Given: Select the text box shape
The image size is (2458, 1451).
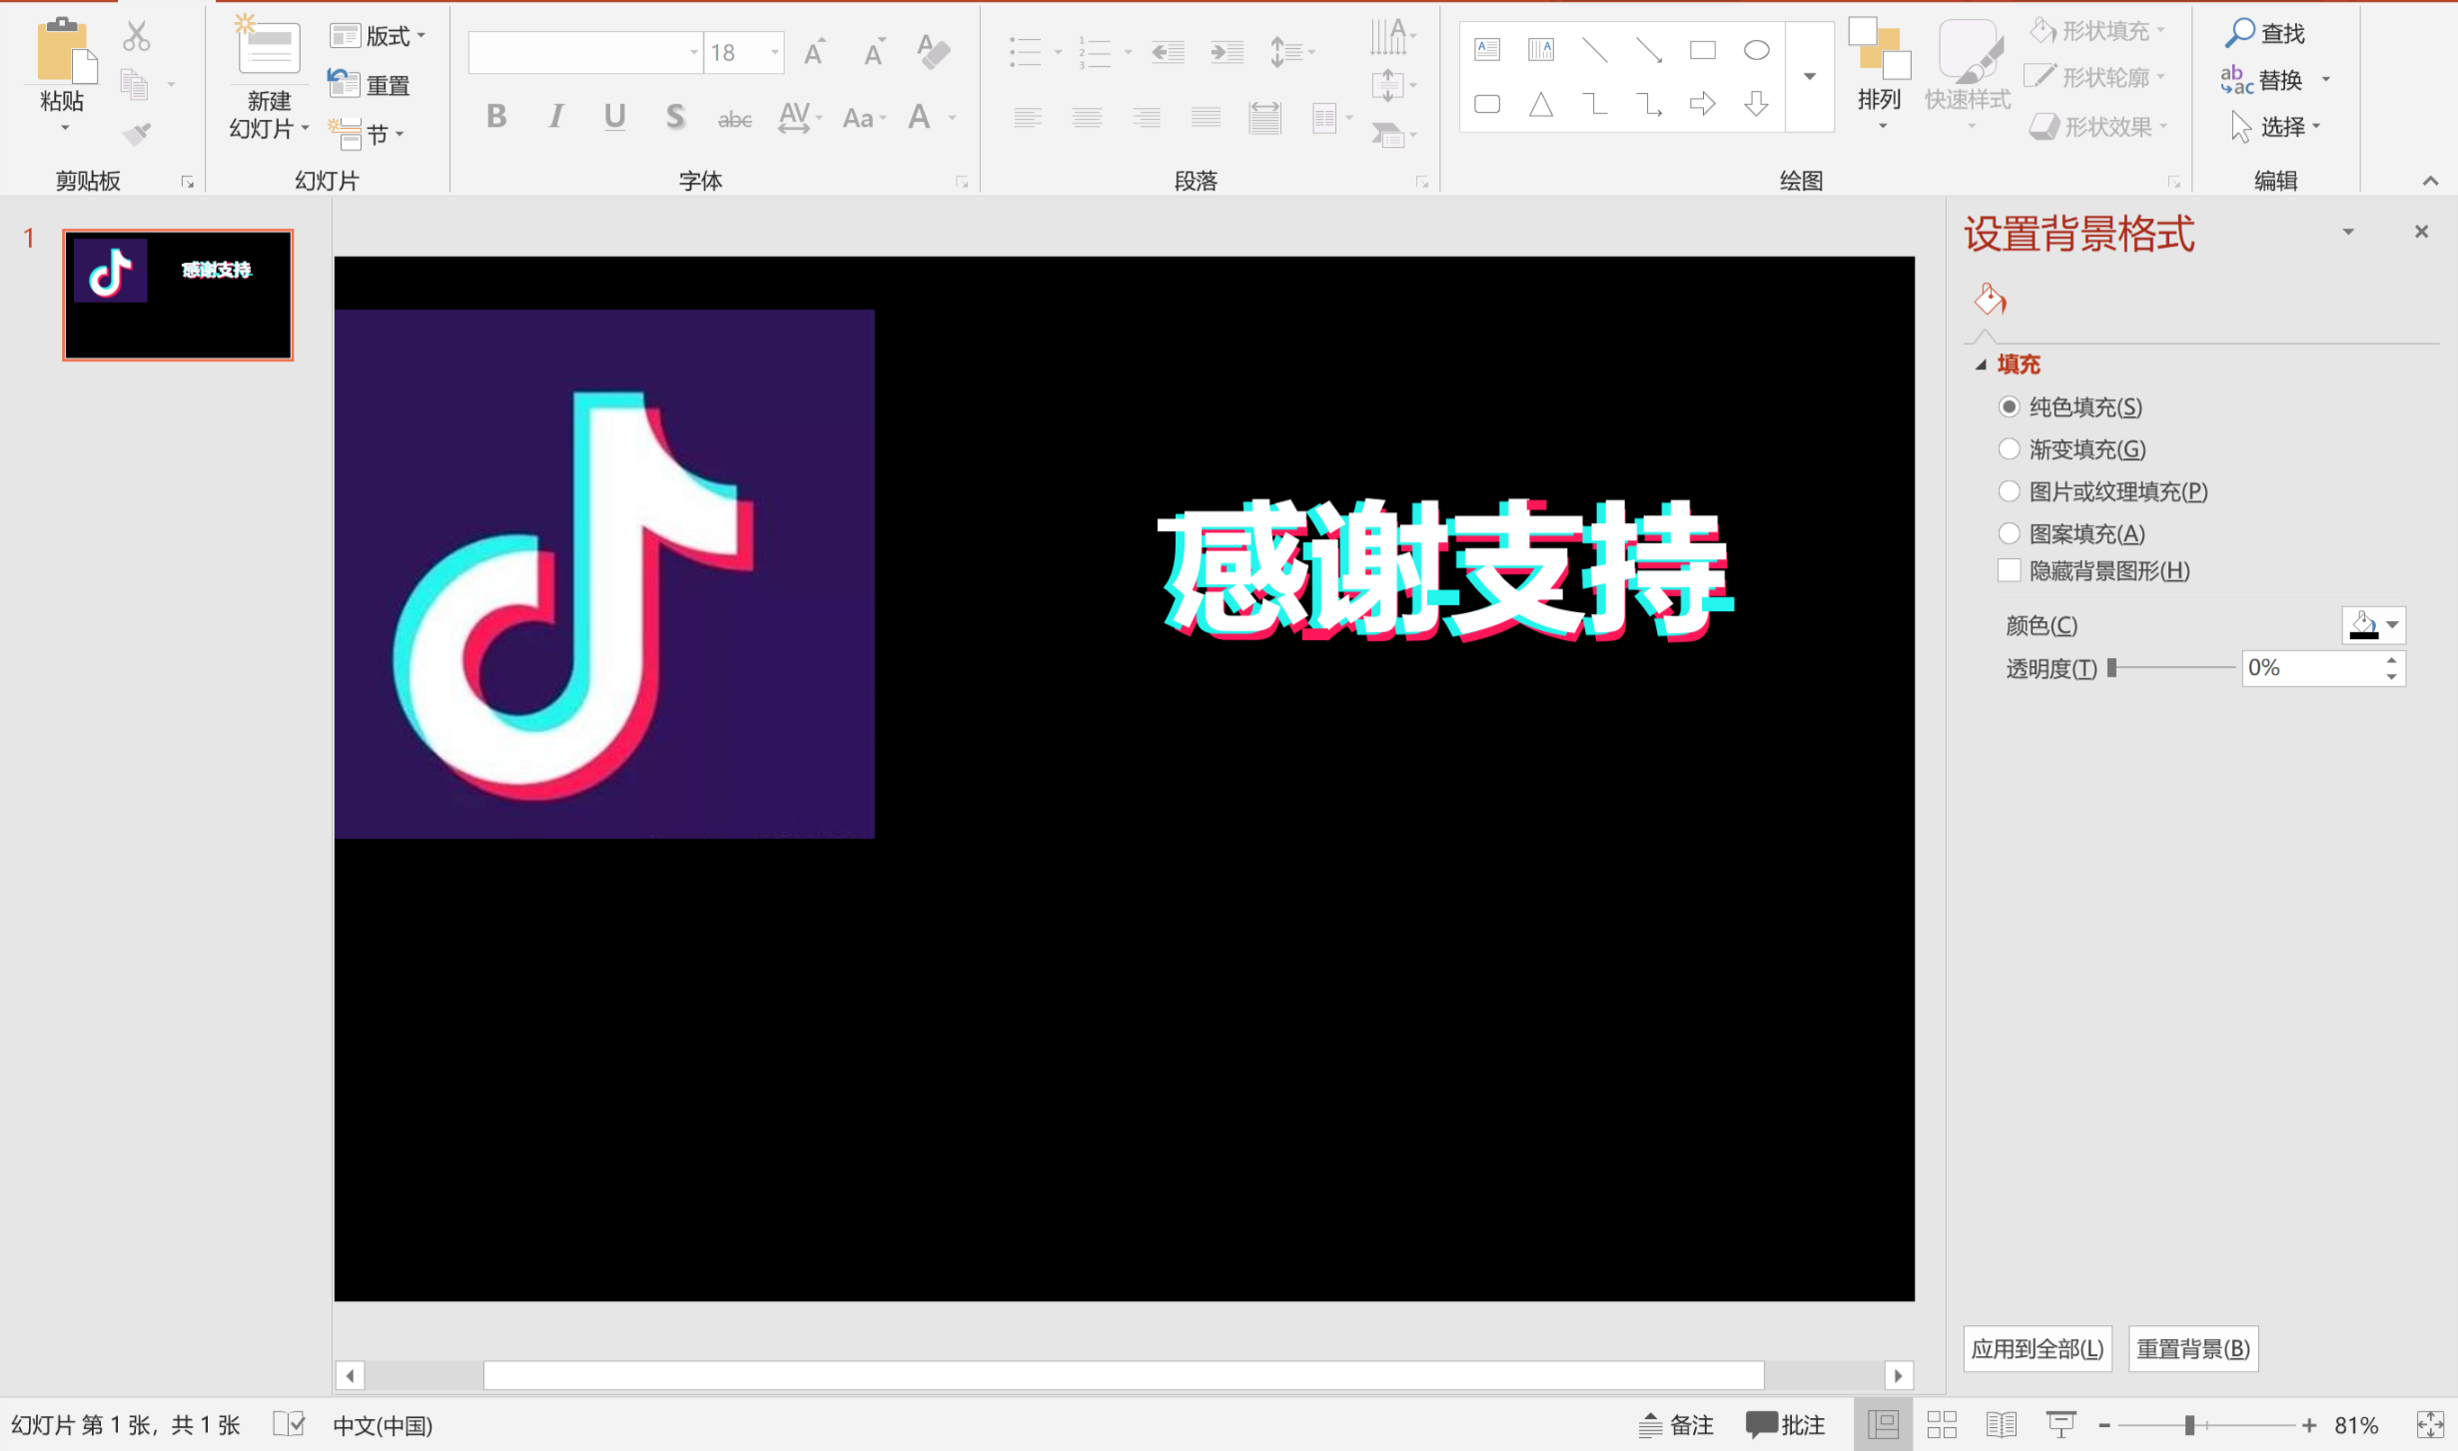Looking at the screenshot, I should tap(1487, 50).
